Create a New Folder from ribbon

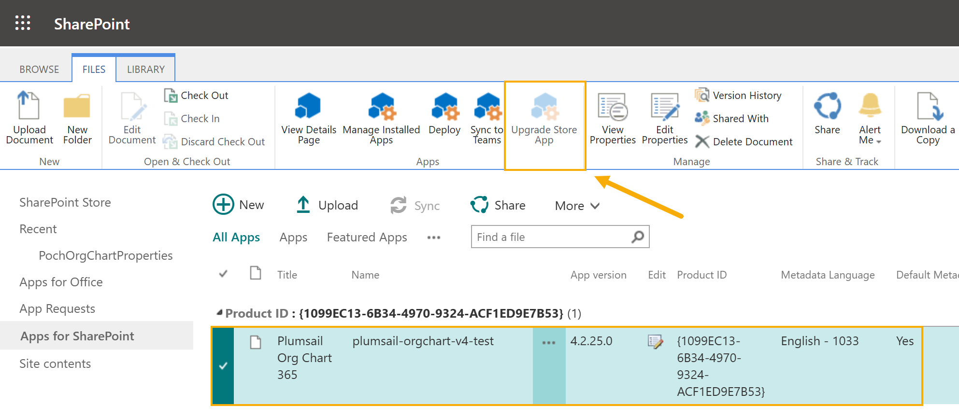coord(77,117)
